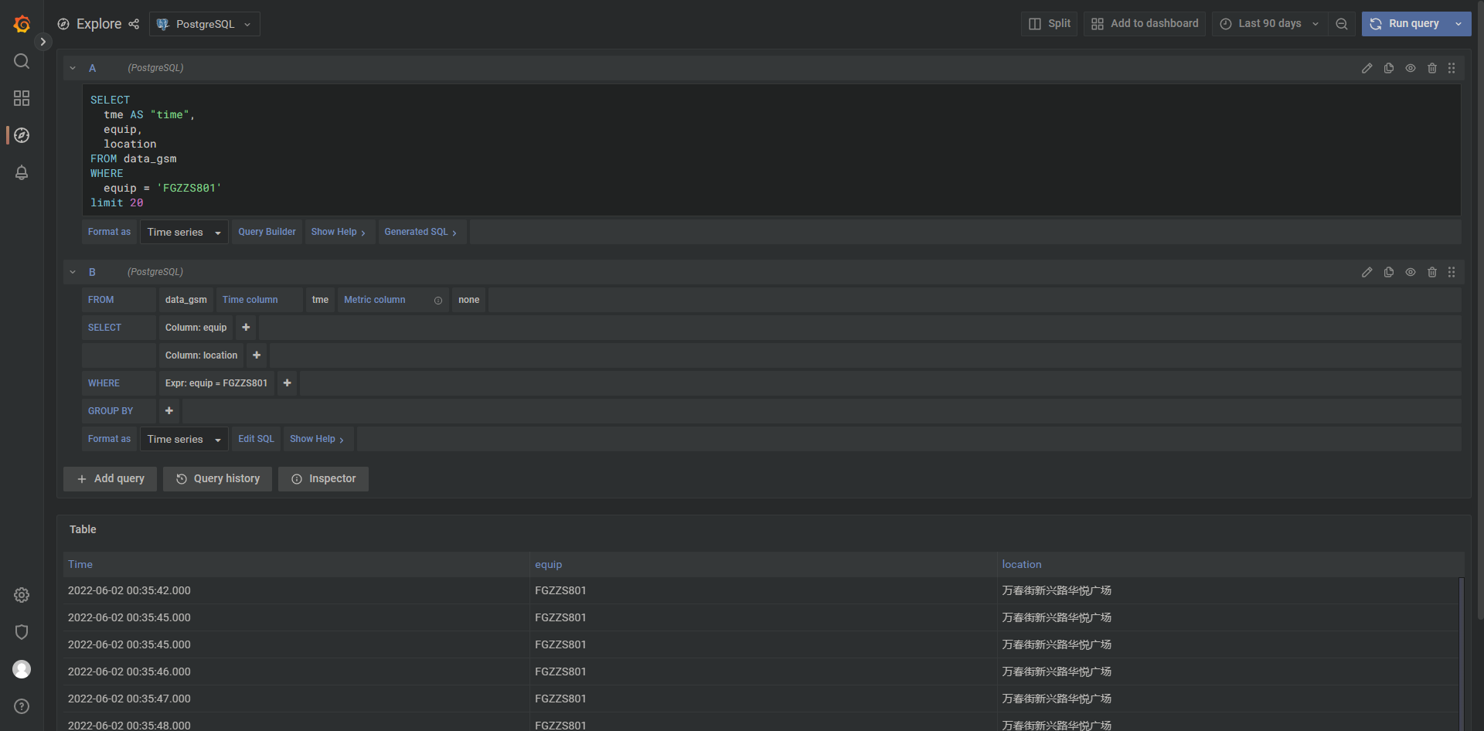Click the Split button
Image resolution: width=1484 pixels, height=731 pixels.
(1049, 24)
